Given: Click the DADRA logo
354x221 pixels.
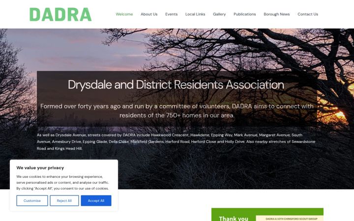Looking at the screenshot, I should [60, 14].
